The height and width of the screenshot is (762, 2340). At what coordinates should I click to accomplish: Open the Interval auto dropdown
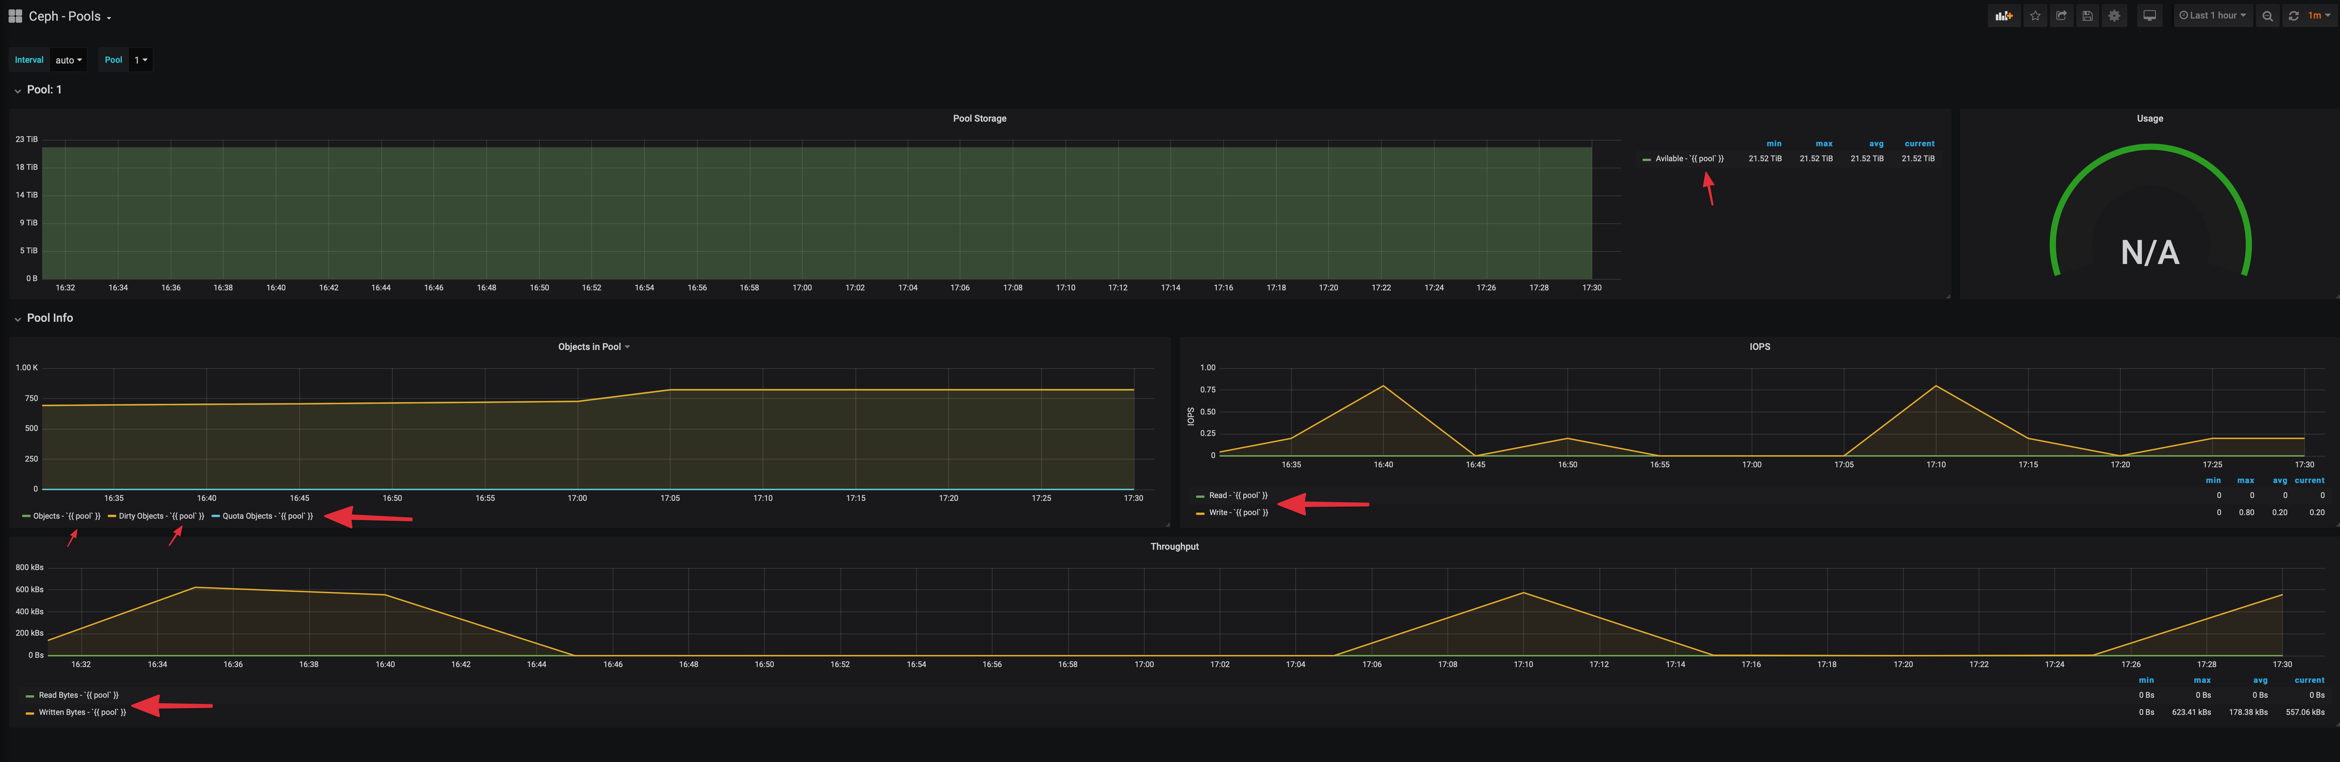(68, 60)
